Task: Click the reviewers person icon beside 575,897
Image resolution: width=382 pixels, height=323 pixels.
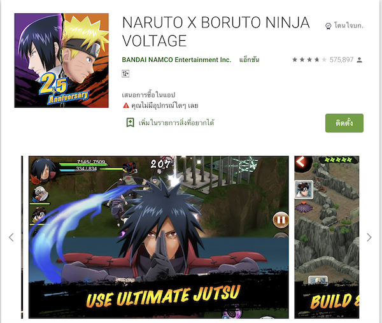Action: (x=359, y=60)
